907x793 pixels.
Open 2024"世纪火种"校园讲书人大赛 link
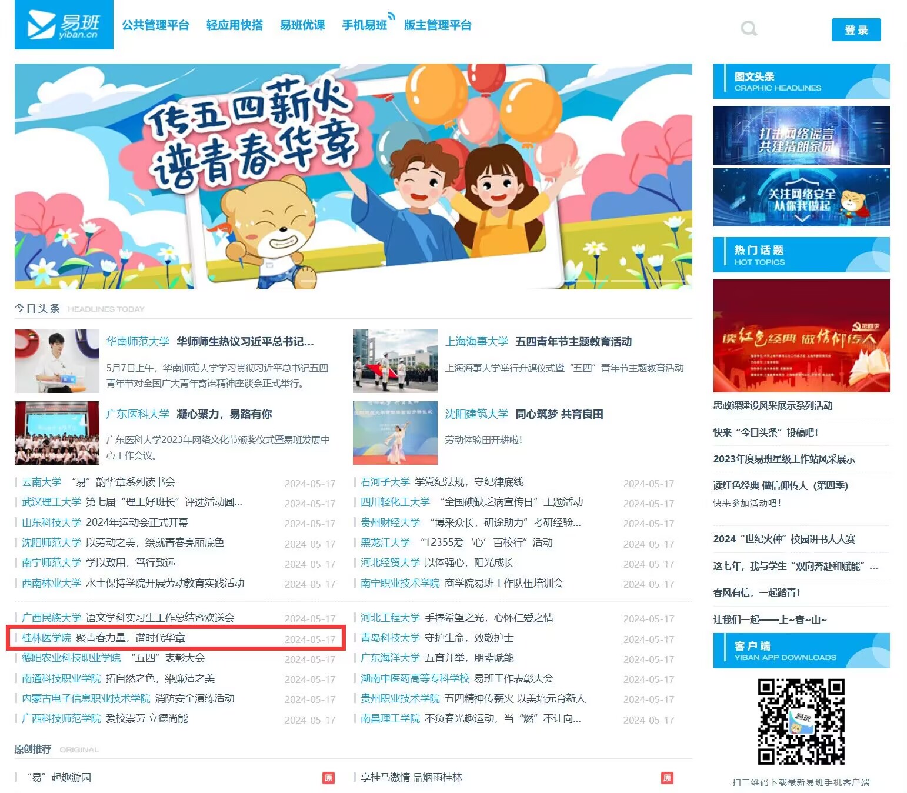pyautogui.click(x=784, y=539)
